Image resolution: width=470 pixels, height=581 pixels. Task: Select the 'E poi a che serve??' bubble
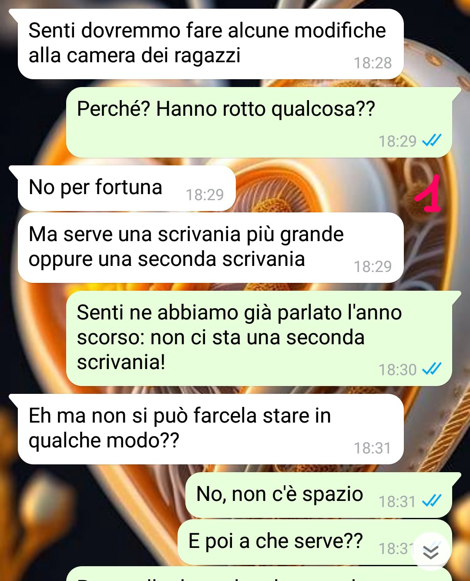pos(315,542)
